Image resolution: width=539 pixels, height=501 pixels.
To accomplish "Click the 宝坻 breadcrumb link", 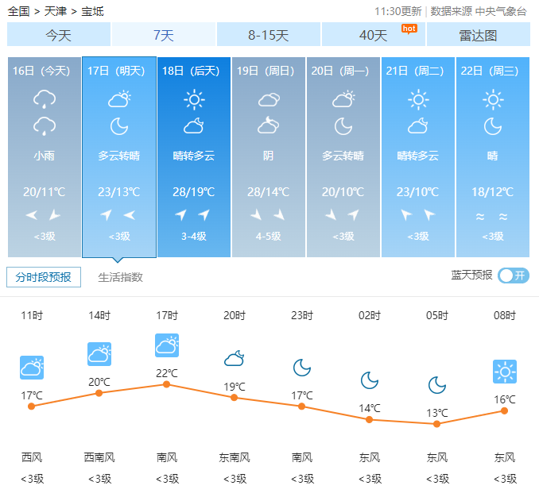I will coord(92,11).
